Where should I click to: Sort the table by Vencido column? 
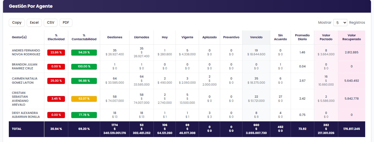point(256,37)
